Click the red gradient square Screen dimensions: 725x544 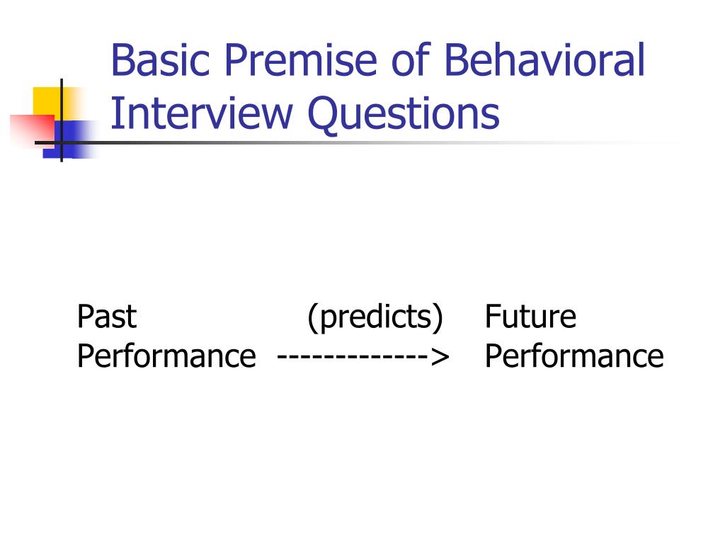coord(33,131)
